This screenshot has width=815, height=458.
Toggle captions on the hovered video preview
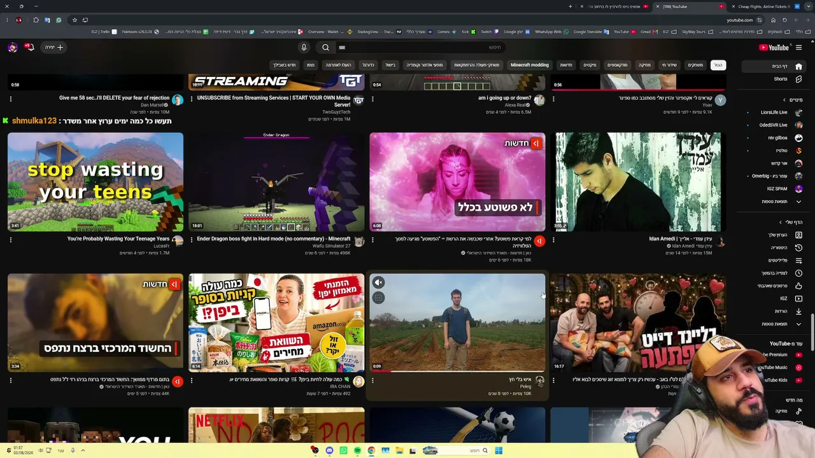378,298
